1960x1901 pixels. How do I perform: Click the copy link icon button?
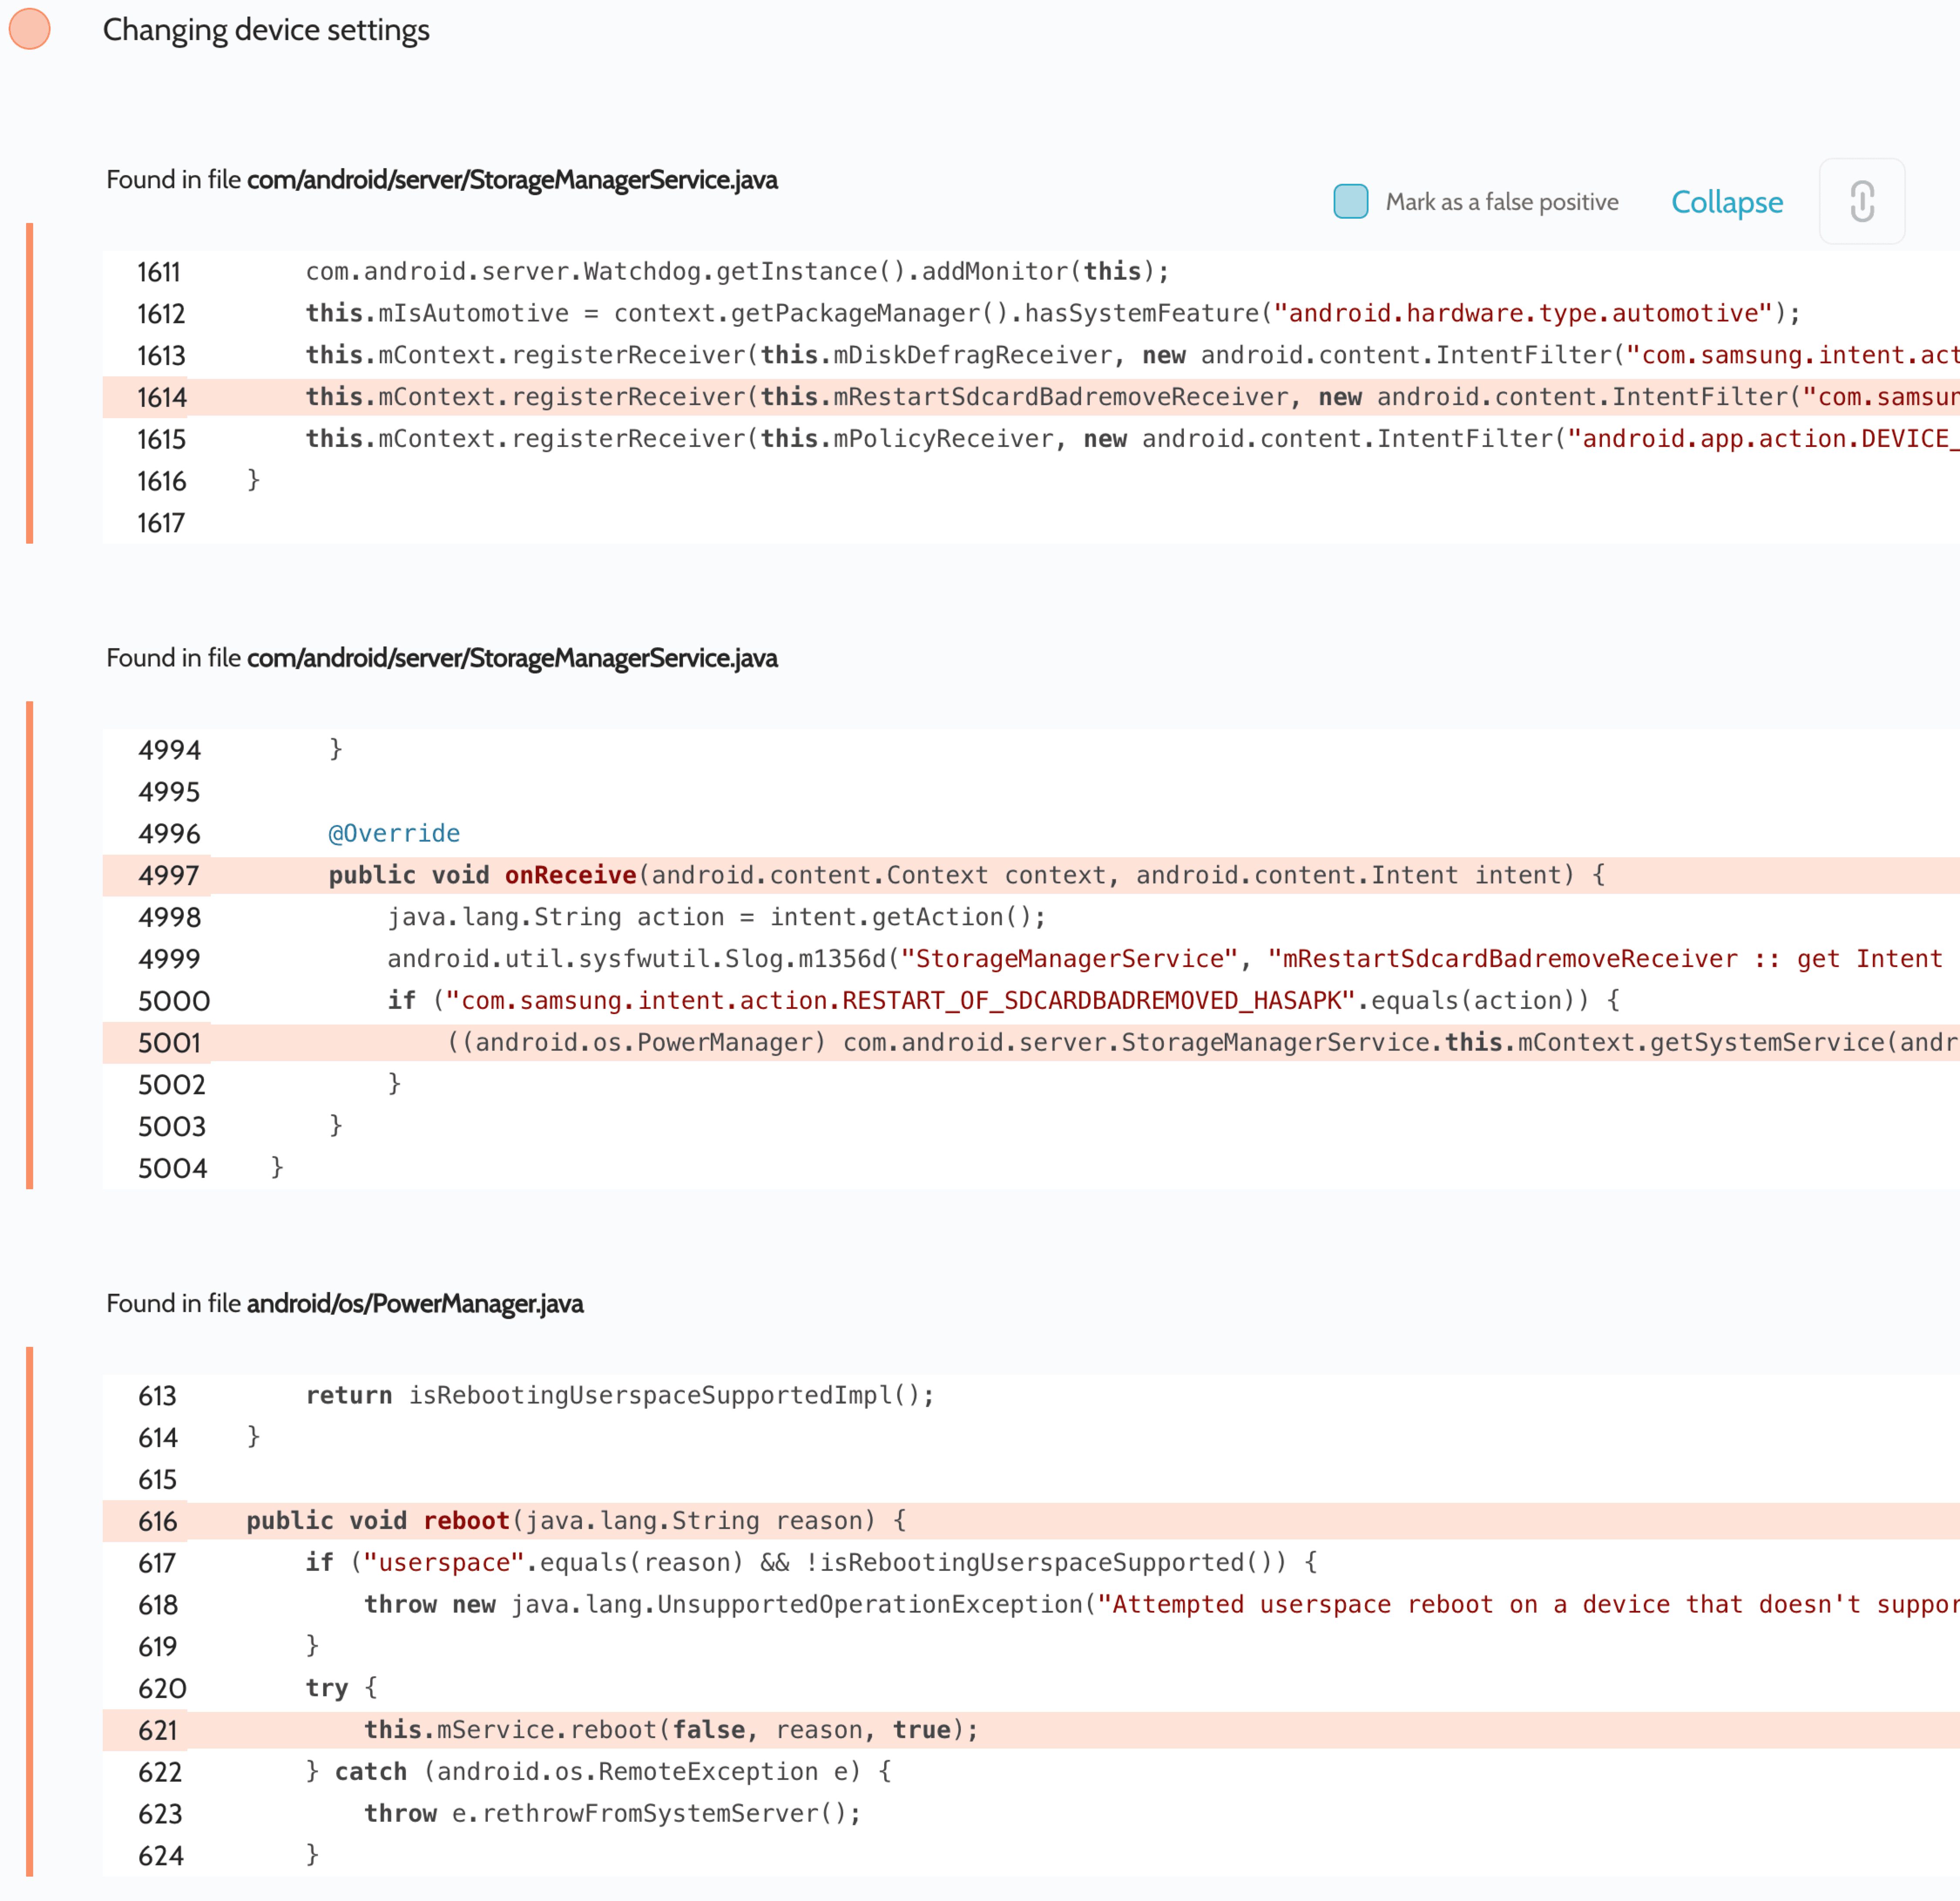(1861, 202)
